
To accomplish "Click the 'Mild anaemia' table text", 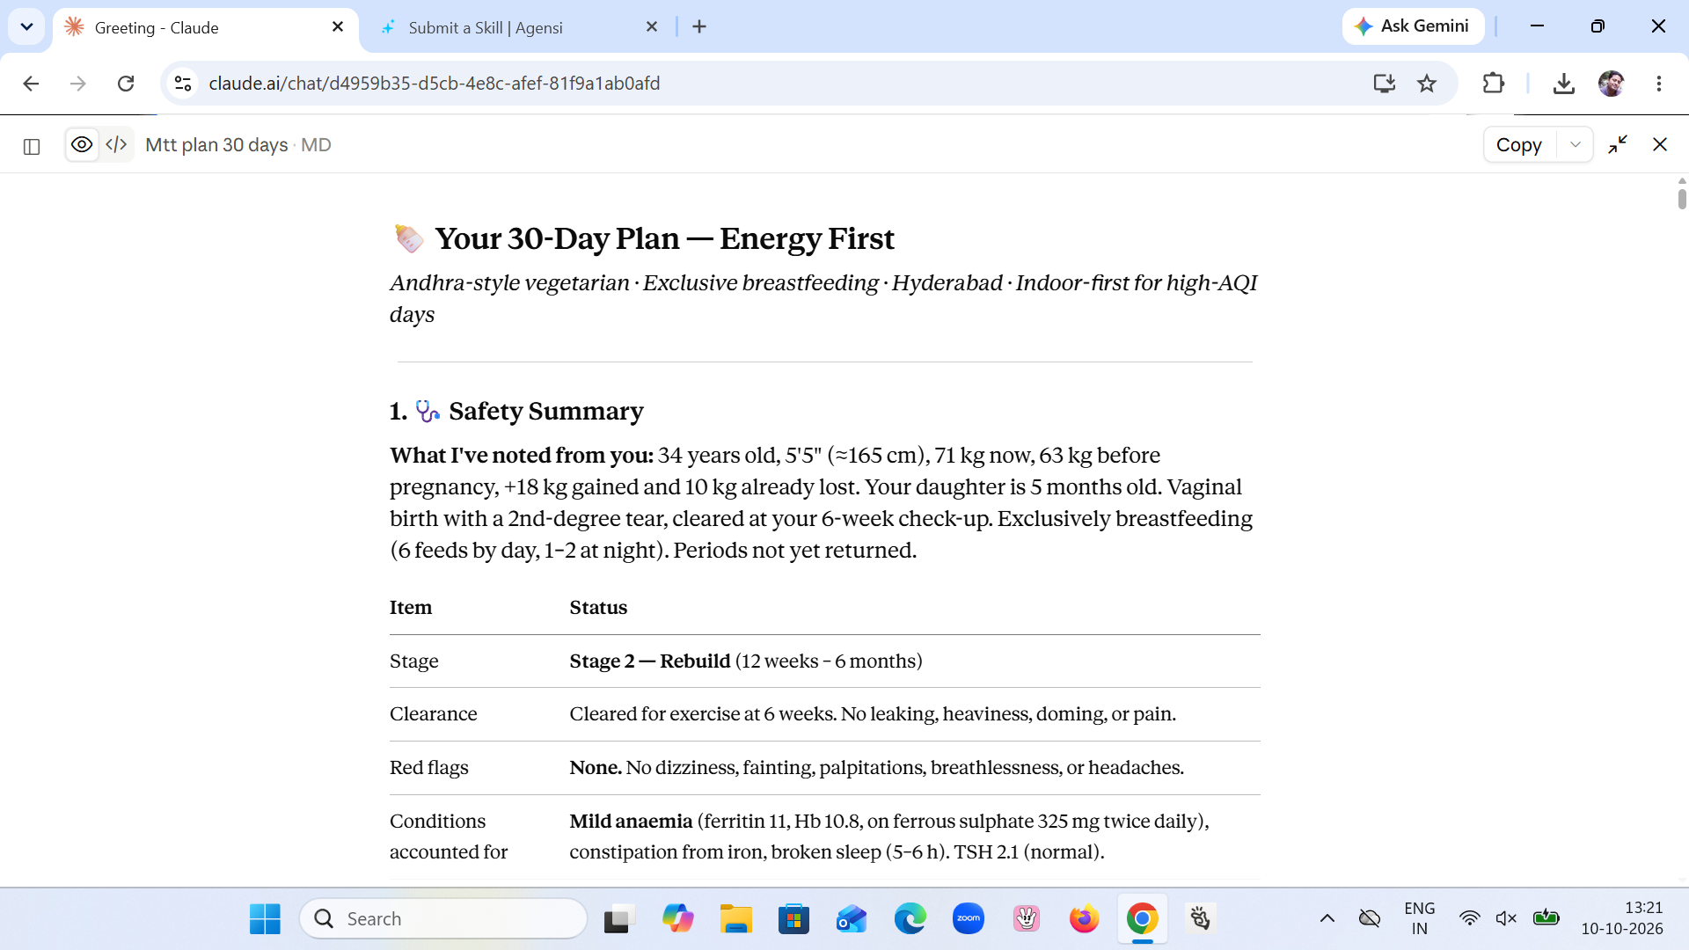I will (631, 822).
